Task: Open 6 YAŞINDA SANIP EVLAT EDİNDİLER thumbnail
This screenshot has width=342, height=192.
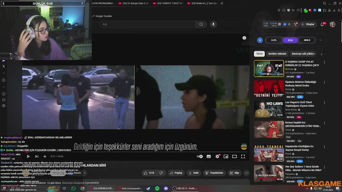Action: click(x=269, y=69)
